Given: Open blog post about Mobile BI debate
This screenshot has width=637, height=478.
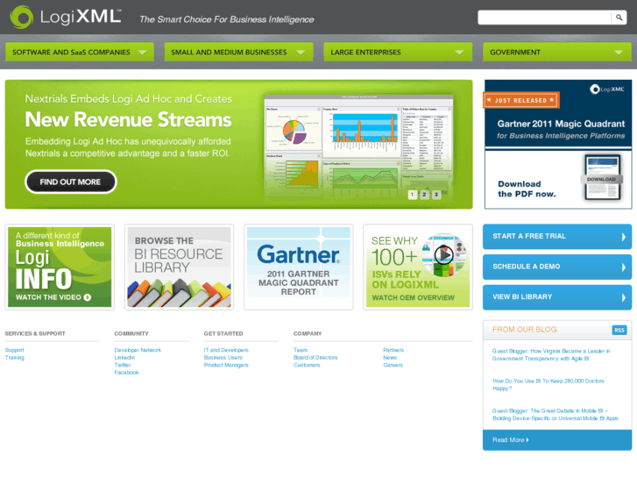Looking at the screenshot, I should coord(556,415).
